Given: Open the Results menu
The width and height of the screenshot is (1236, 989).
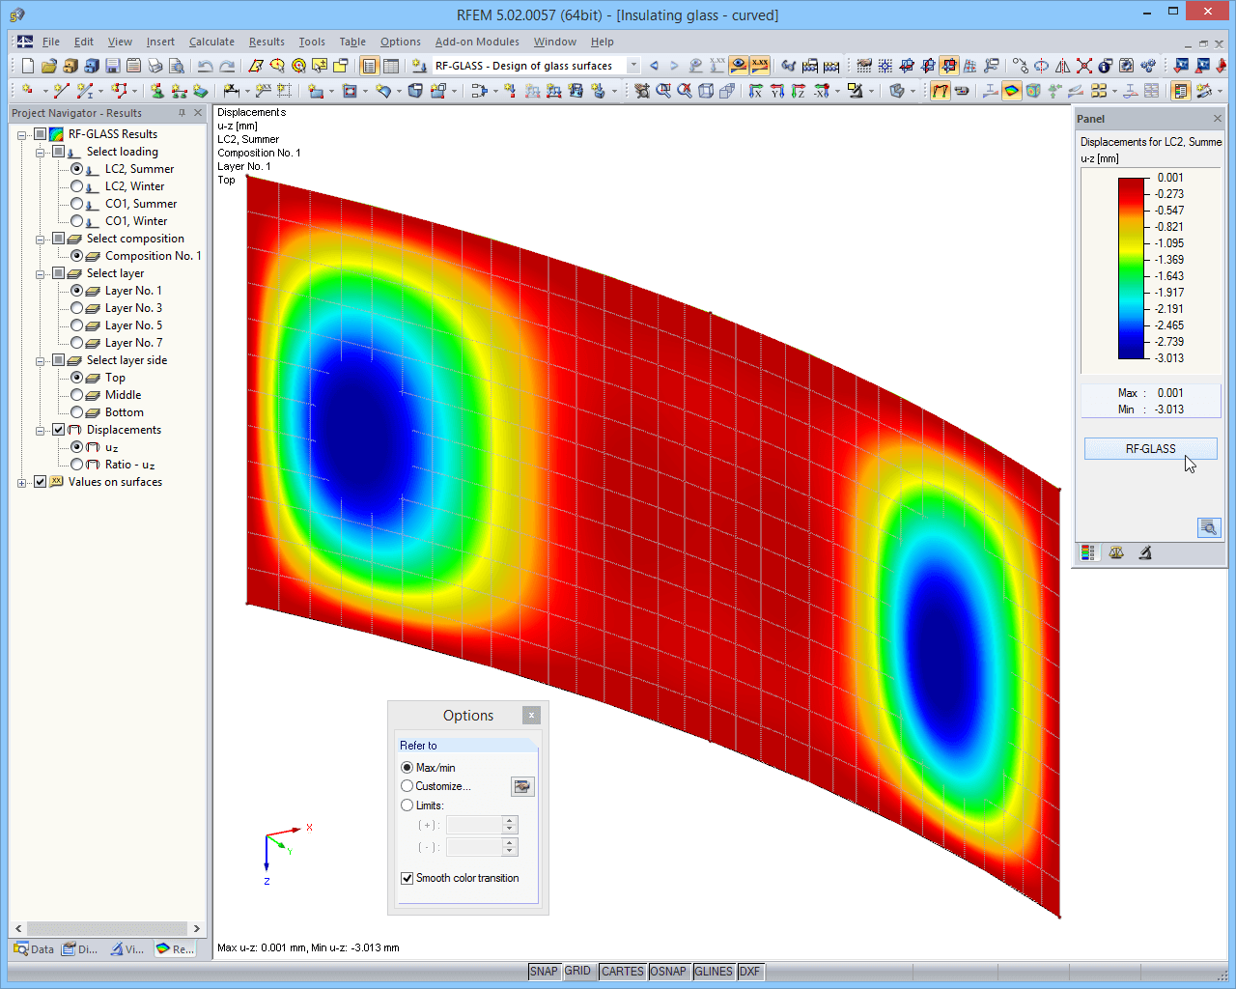Looking at the screenshot, I should (x=267, y=42).
